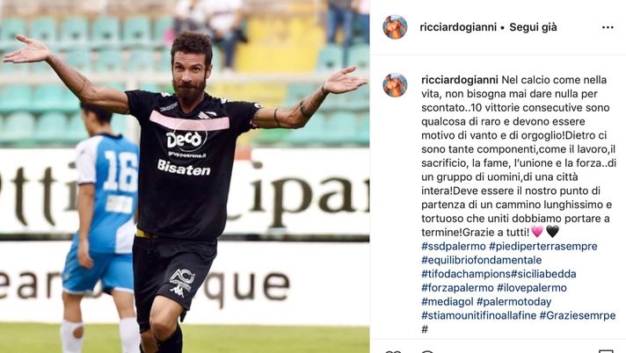Open the #stiamounitifinoallafine hashtag
This screenshot has width=626, height=353.
[x=478, y=315]
